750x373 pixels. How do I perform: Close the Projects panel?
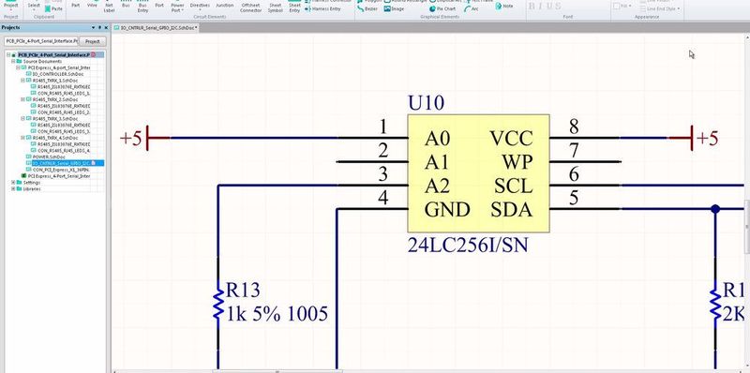coord(106,28)
